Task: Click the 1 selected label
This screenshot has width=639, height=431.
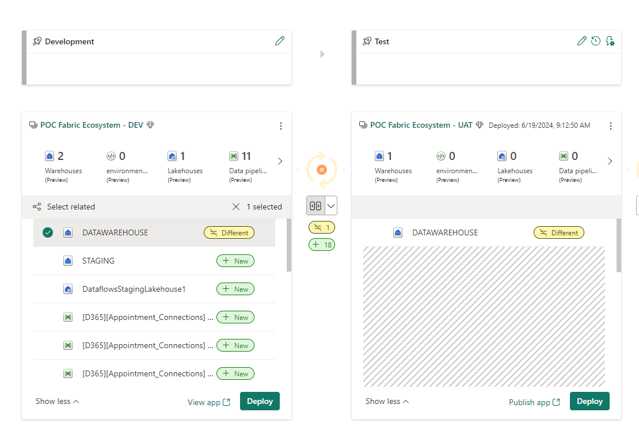Action: [264, 207]
